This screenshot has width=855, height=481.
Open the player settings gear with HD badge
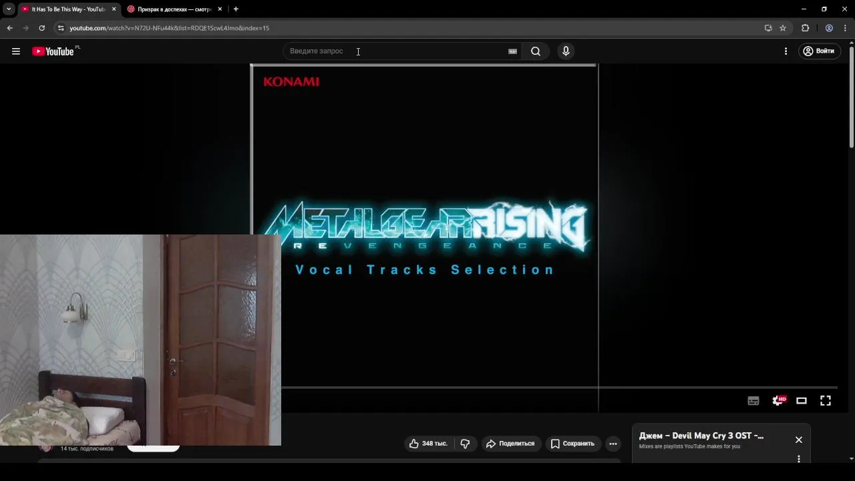pos(778,401)
